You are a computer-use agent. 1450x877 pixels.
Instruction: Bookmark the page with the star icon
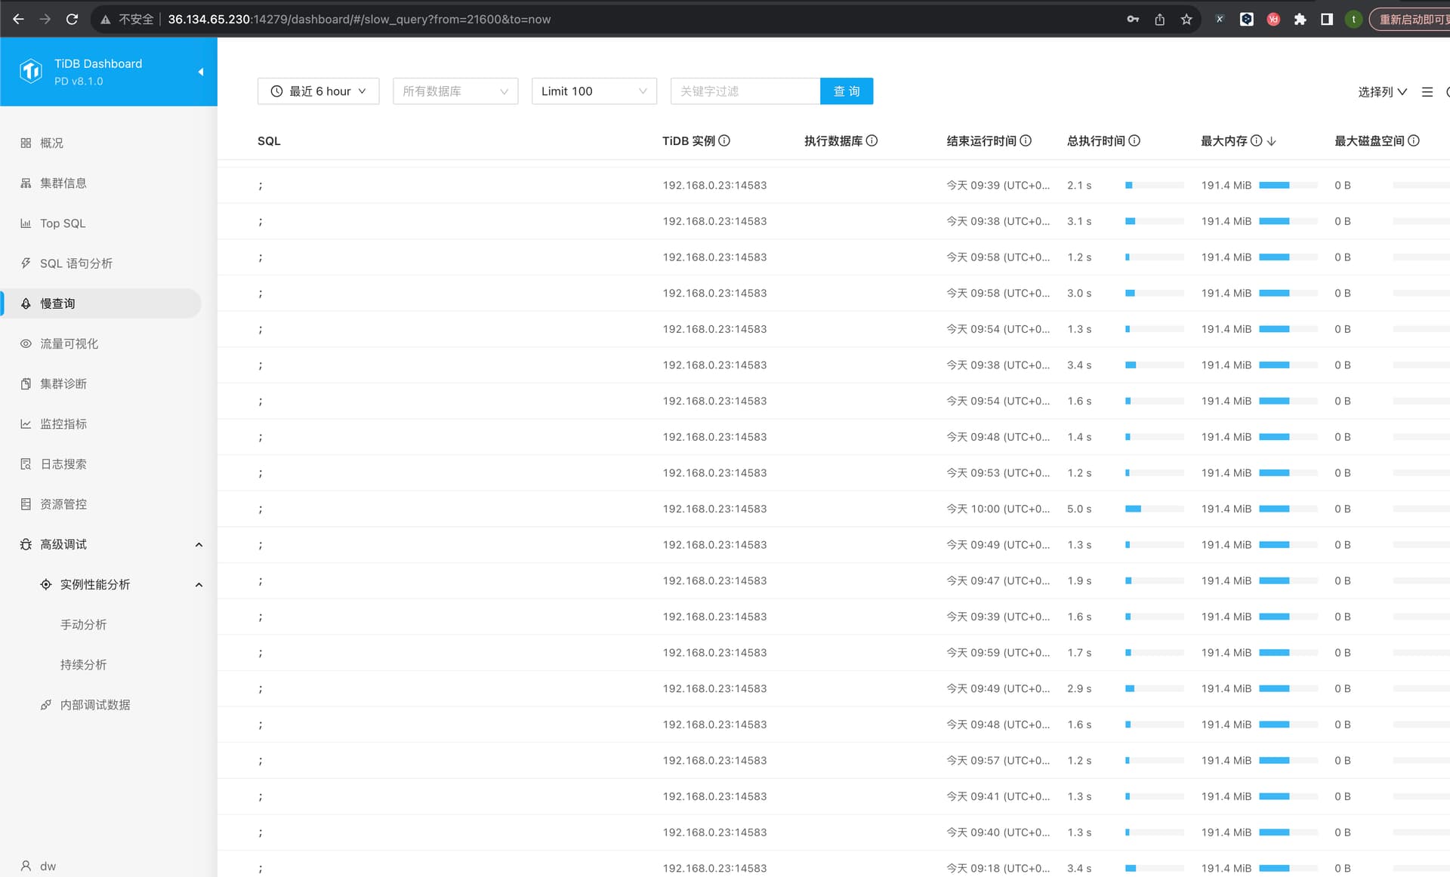(1186, 19)
